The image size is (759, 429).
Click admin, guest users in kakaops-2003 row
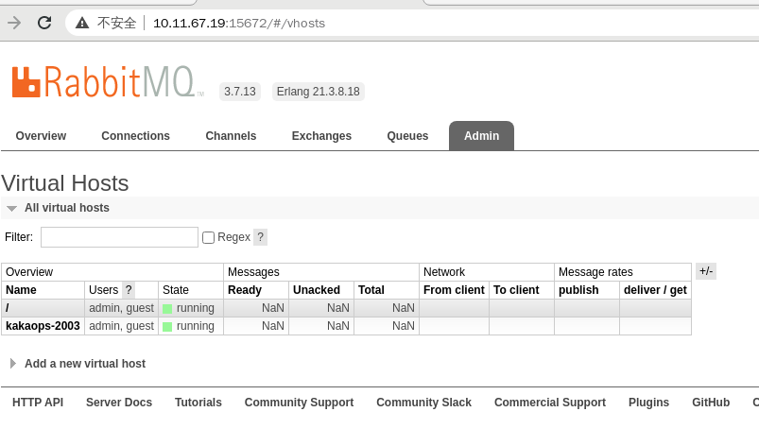click(x=122, y=326)
